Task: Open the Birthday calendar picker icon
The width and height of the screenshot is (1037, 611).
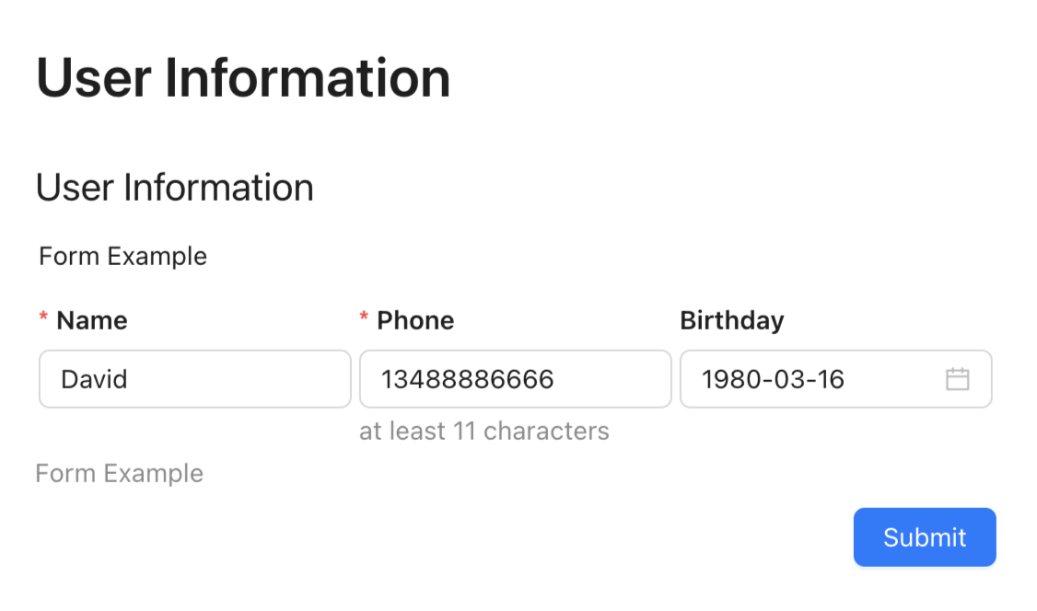Action: pyautogui.click(x=958, y=379)
